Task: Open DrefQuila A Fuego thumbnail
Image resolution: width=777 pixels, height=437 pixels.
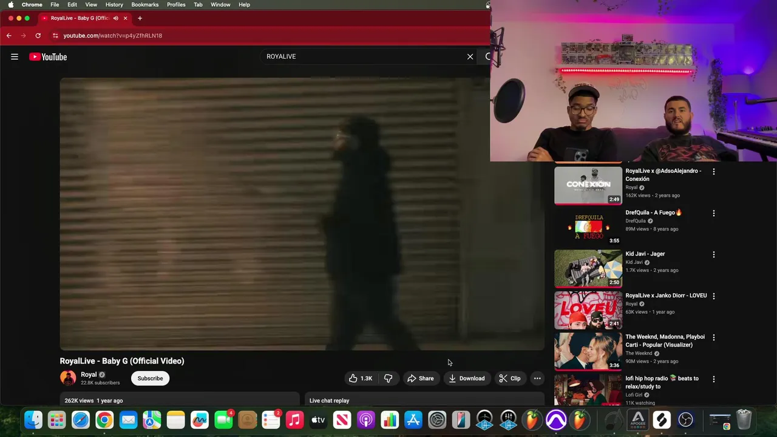Action: point(588,227)
